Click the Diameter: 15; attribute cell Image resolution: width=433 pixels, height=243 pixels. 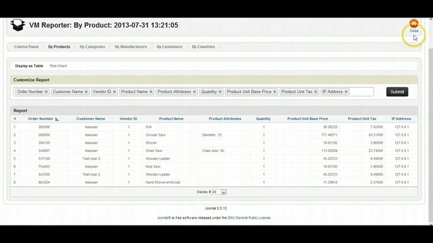pyautogui.click(x=212, y=135)
